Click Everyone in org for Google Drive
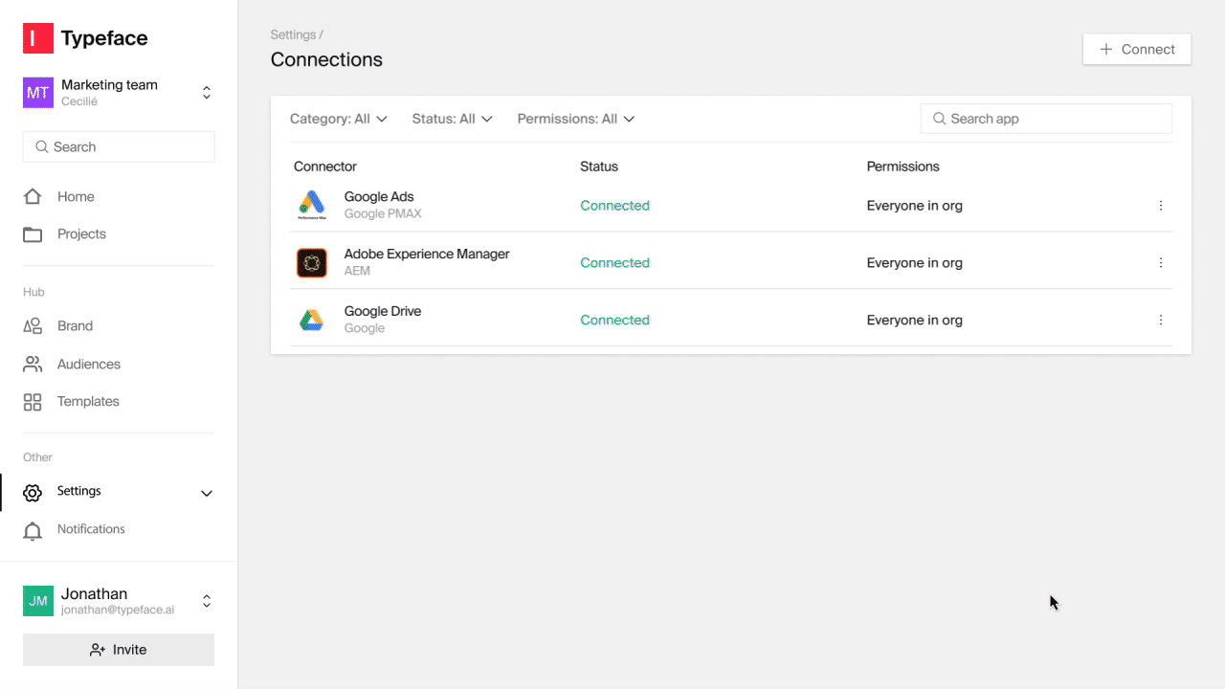This screenshot has width=1225, height=689. pos(915,321)
